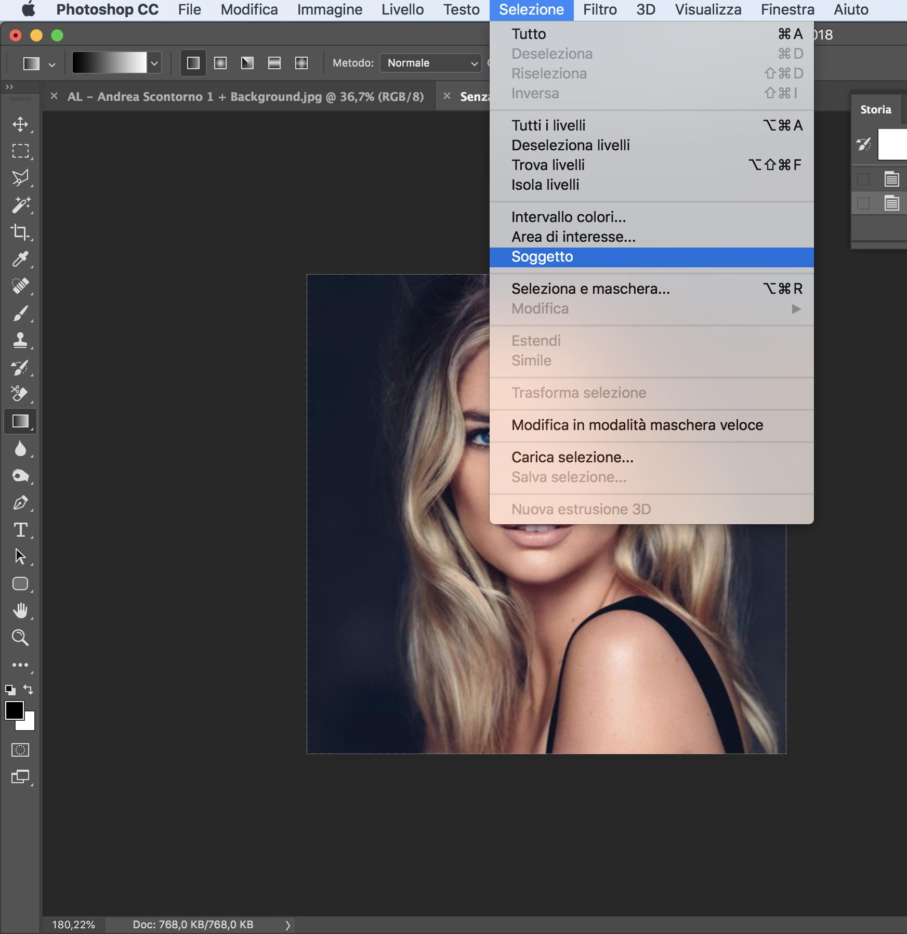907x934 pixels.
Task: Choose Modifica in modalità maschera veloce
Action: 651,425
